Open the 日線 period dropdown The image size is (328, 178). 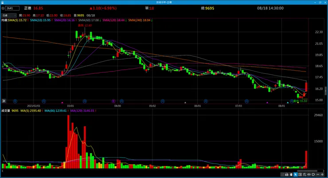(9, 15)
